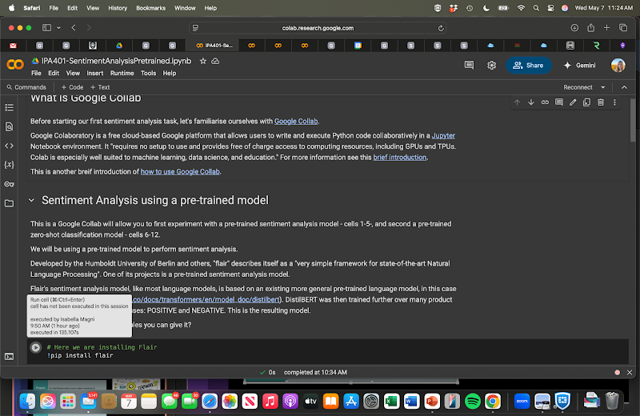Viewport: 640px width, 416px height.
Task: Edit the text cell with pencil icon
Action: coord(573,102)
